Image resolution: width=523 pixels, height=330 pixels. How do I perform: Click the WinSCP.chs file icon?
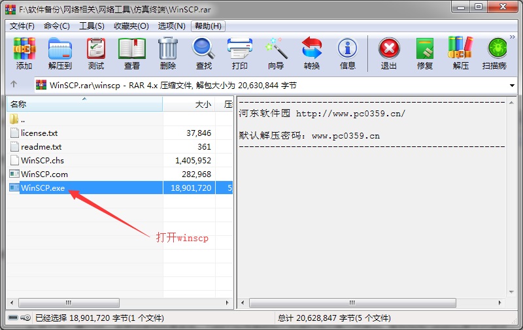point(14,160)
